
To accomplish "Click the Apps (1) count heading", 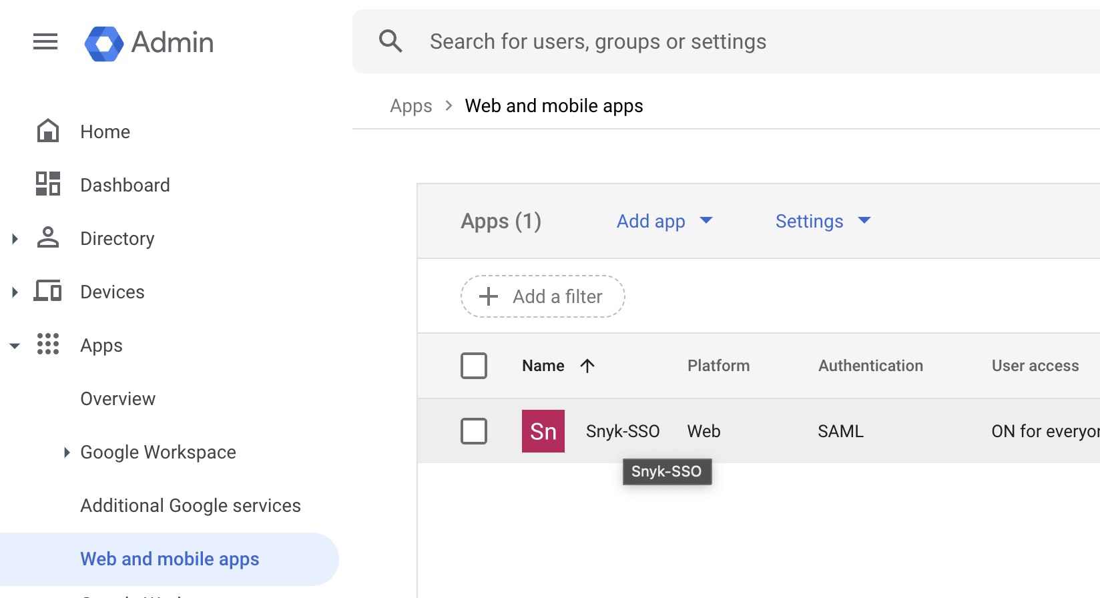I will click(501, 221).
